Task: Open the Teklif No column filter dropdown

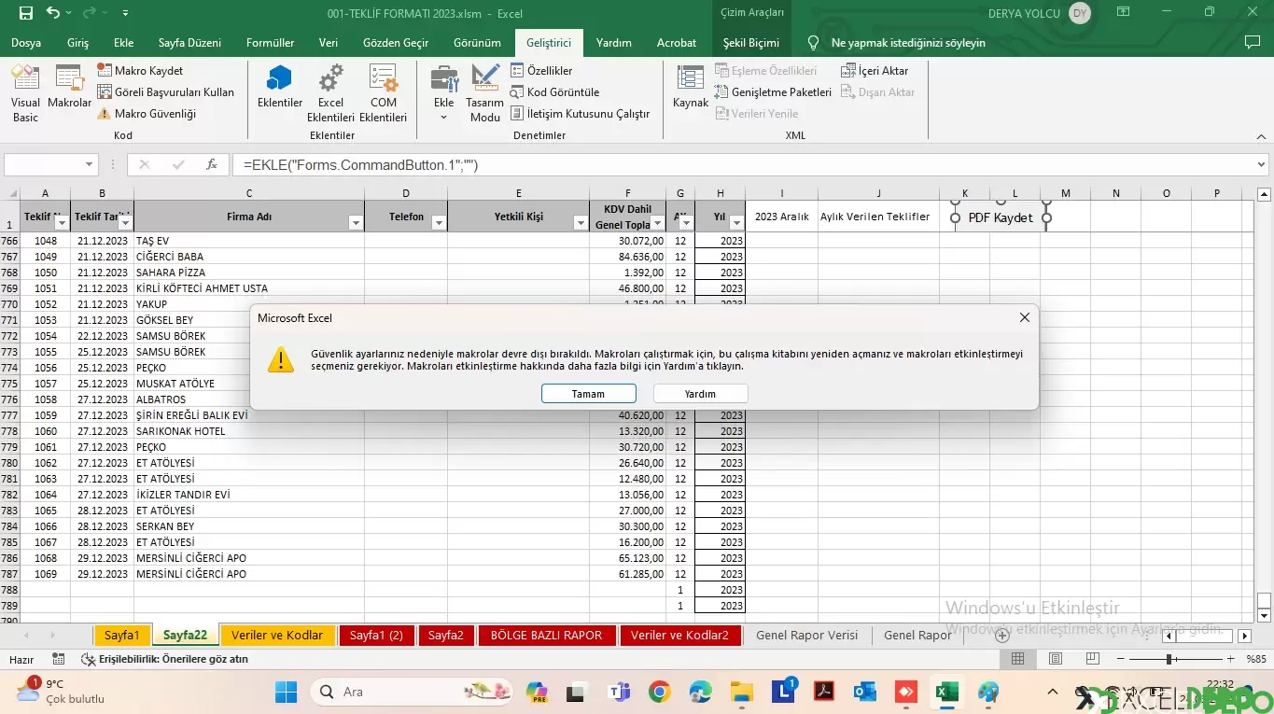Action: (x=62, y=223)
